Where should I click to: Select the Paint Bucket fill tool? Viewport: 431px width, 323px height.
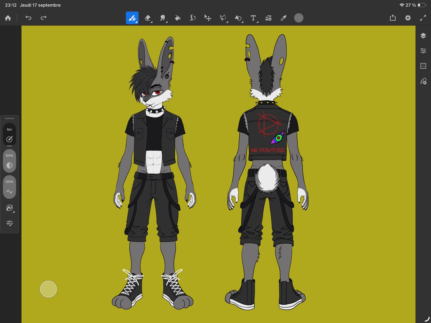(x=177, y=18)
